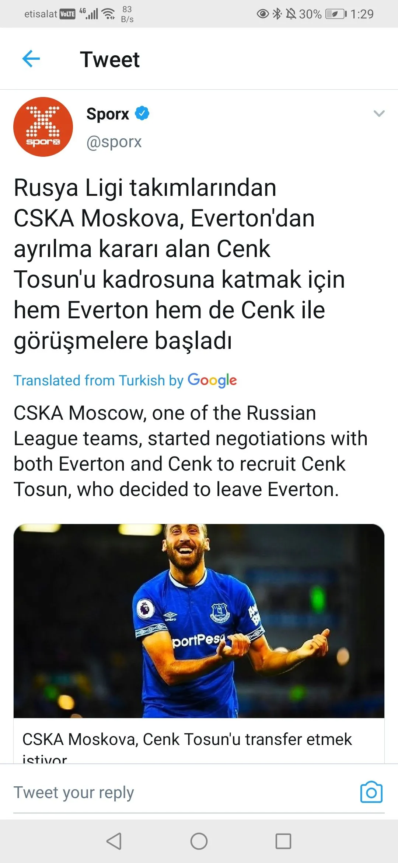Expand the tweet options chevron
This screenshot has width=398, height=863.
(379, 114)
